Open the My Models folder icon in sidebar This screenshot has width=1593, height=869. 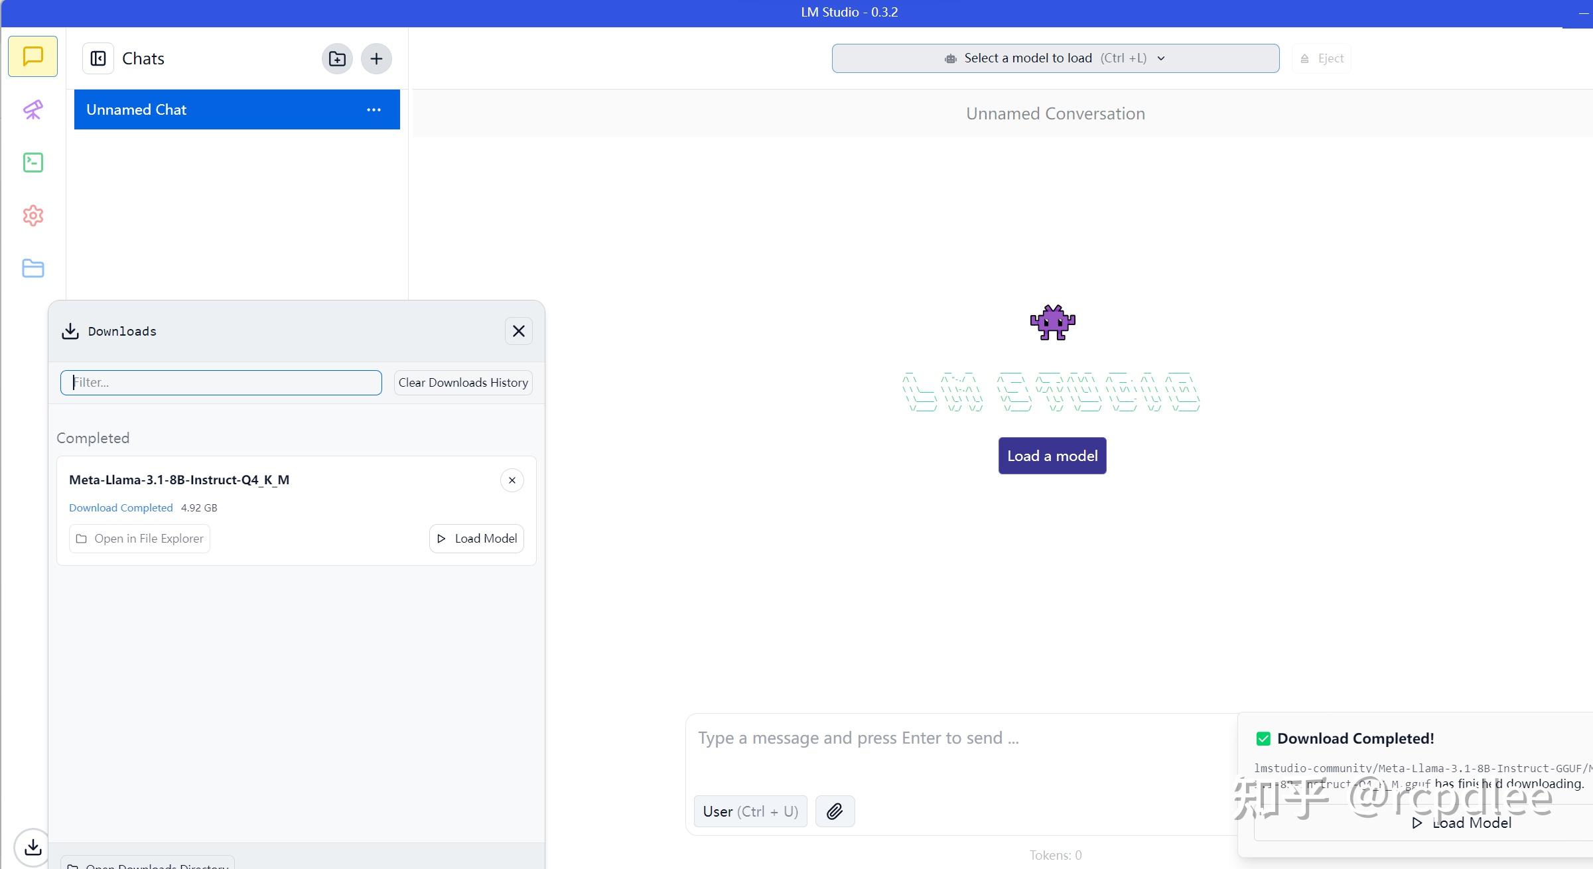33,269
